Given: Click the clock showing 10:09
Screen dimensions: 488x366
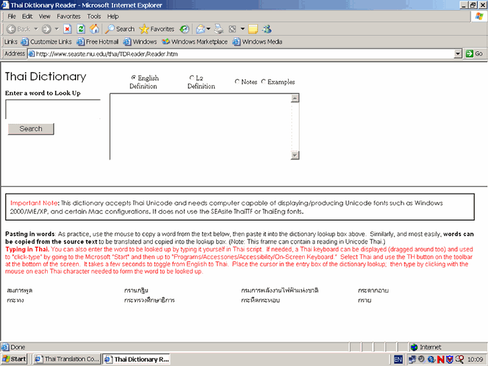Looking at the screenshot, I should coord(475,359).
